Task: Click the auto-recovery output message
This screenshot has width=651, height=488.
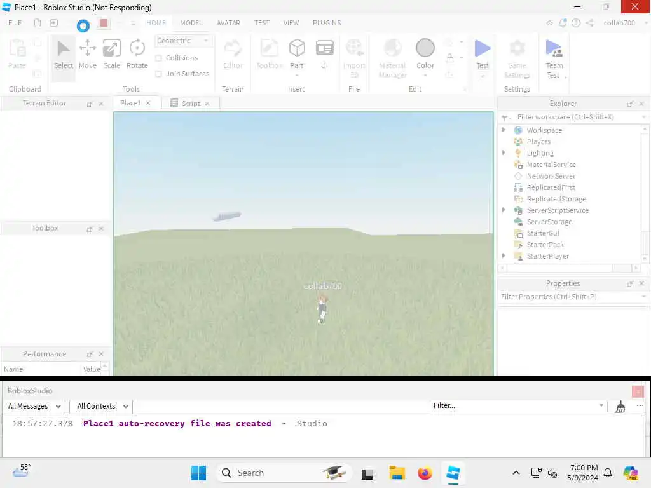Action: [x=177, y=424]
